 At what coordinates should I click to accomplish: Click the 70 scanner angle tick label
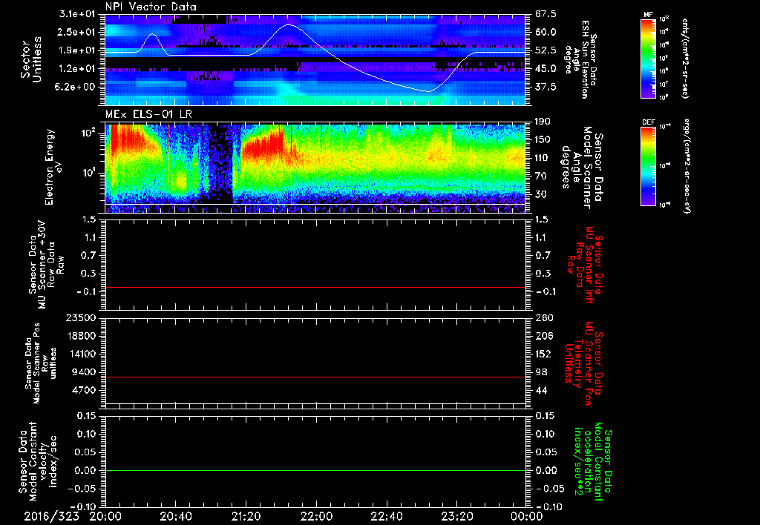[x=540, y=176]
